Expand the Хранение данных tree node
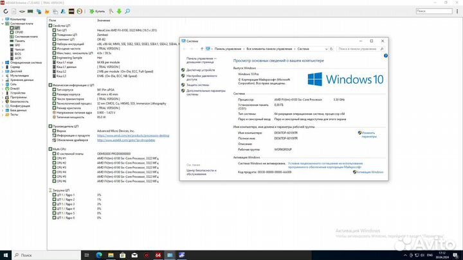Screen dimensions: 463x260 pos(3,80)
